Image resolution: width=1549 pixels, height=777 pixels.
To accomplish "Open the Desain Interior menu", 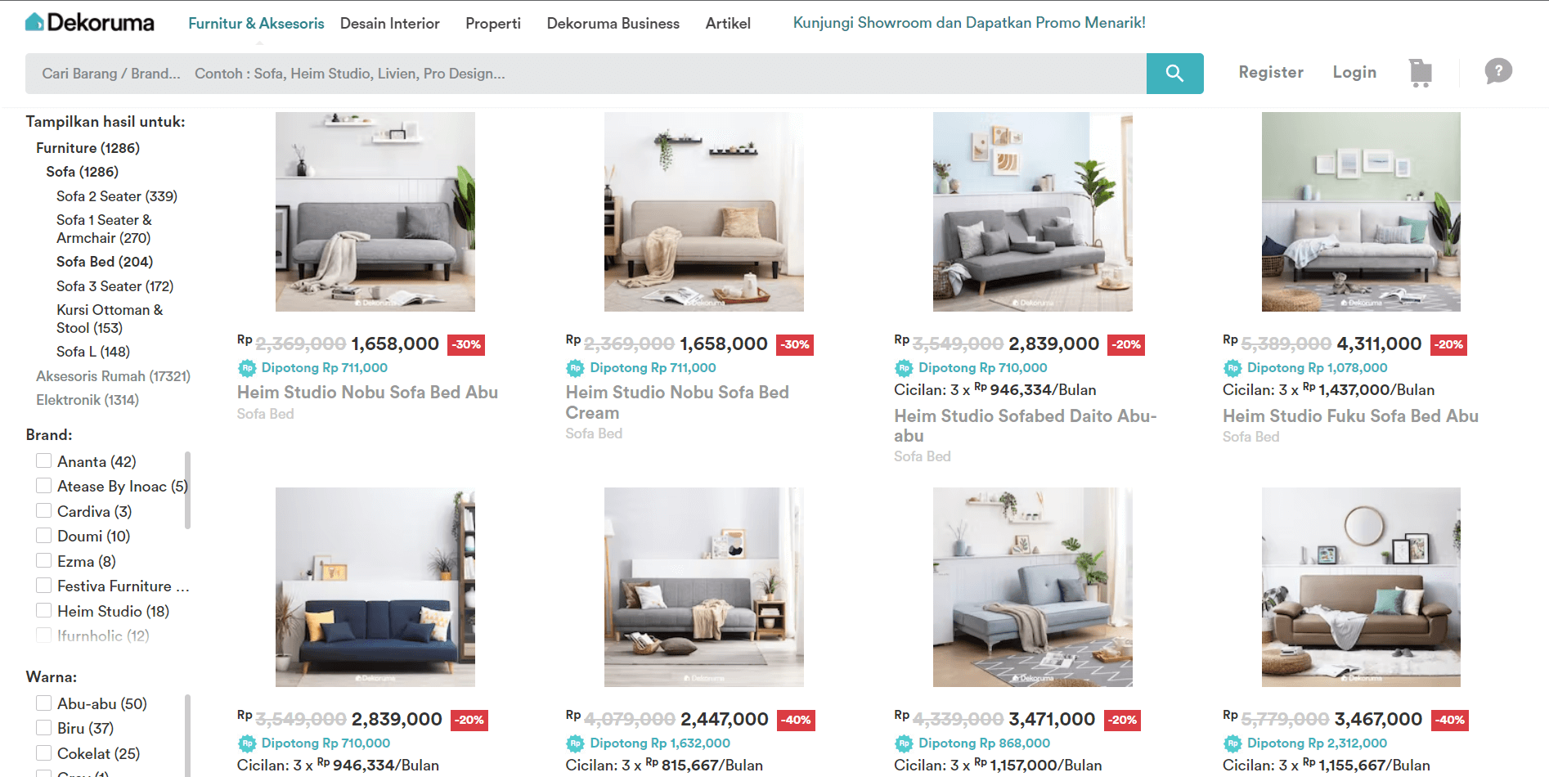I will (390, 24).
